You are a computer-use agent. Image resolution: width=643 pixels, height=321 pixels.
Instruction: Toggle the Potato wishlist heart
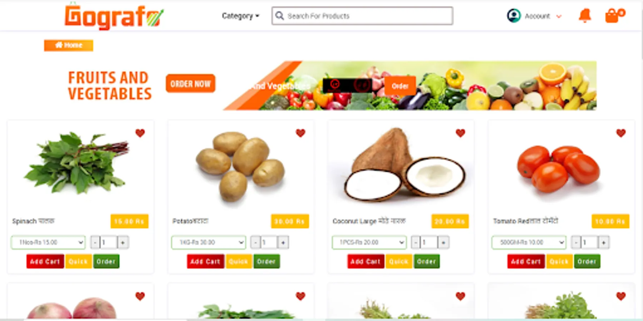click(300, 133)
